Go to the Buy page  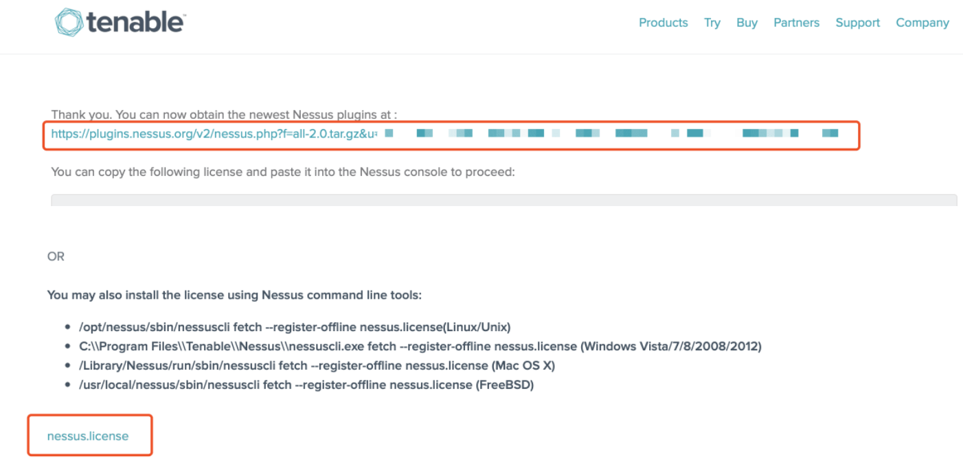[747, 23]
